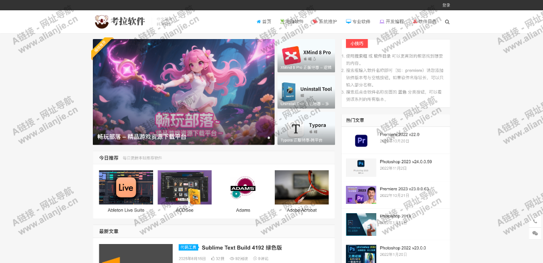543x263 pixels.
Task: Click the 登录 link in the top bar
Action: 446,5
